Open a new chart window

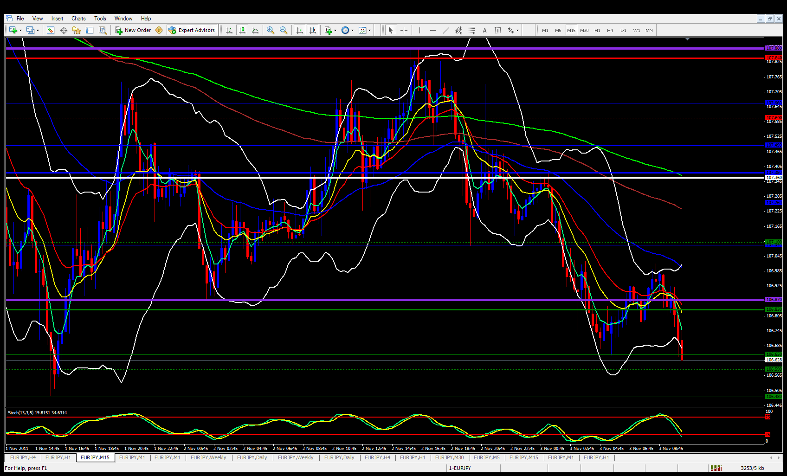click(x=13, y=30)
